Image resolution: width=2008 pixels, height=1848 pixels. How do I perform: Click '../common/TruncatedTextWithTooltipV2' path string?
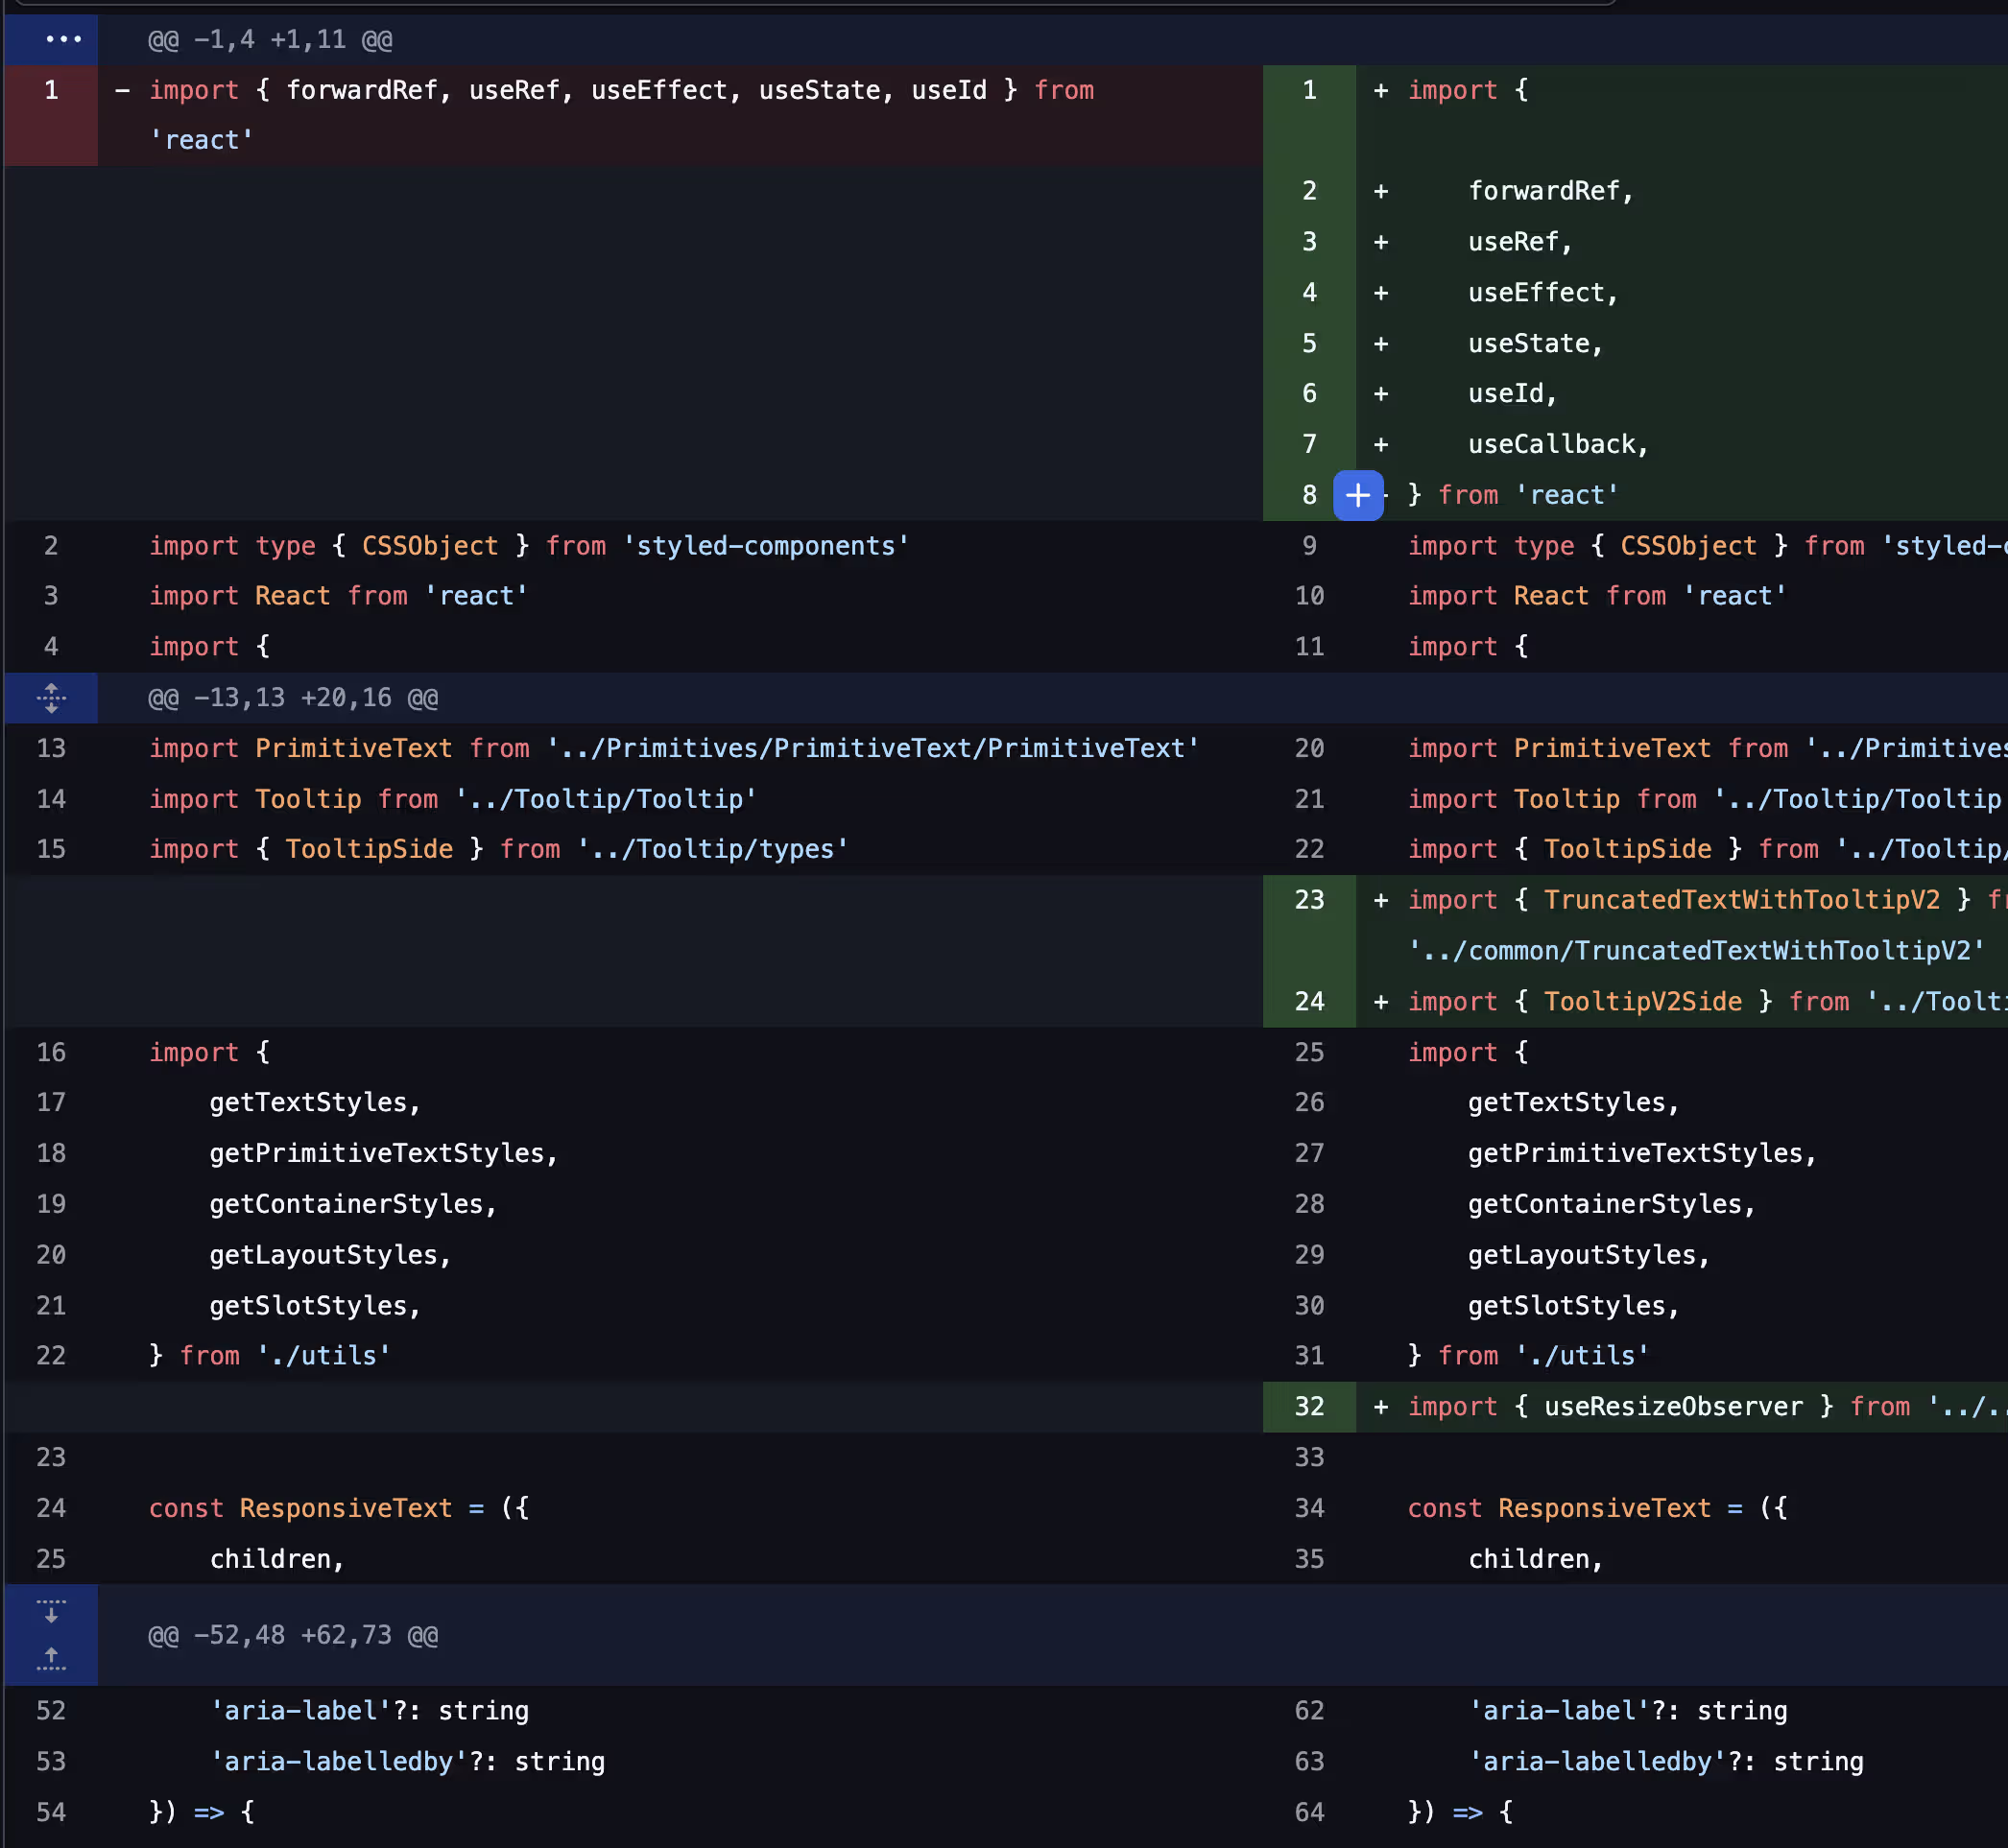[1696, 950]
